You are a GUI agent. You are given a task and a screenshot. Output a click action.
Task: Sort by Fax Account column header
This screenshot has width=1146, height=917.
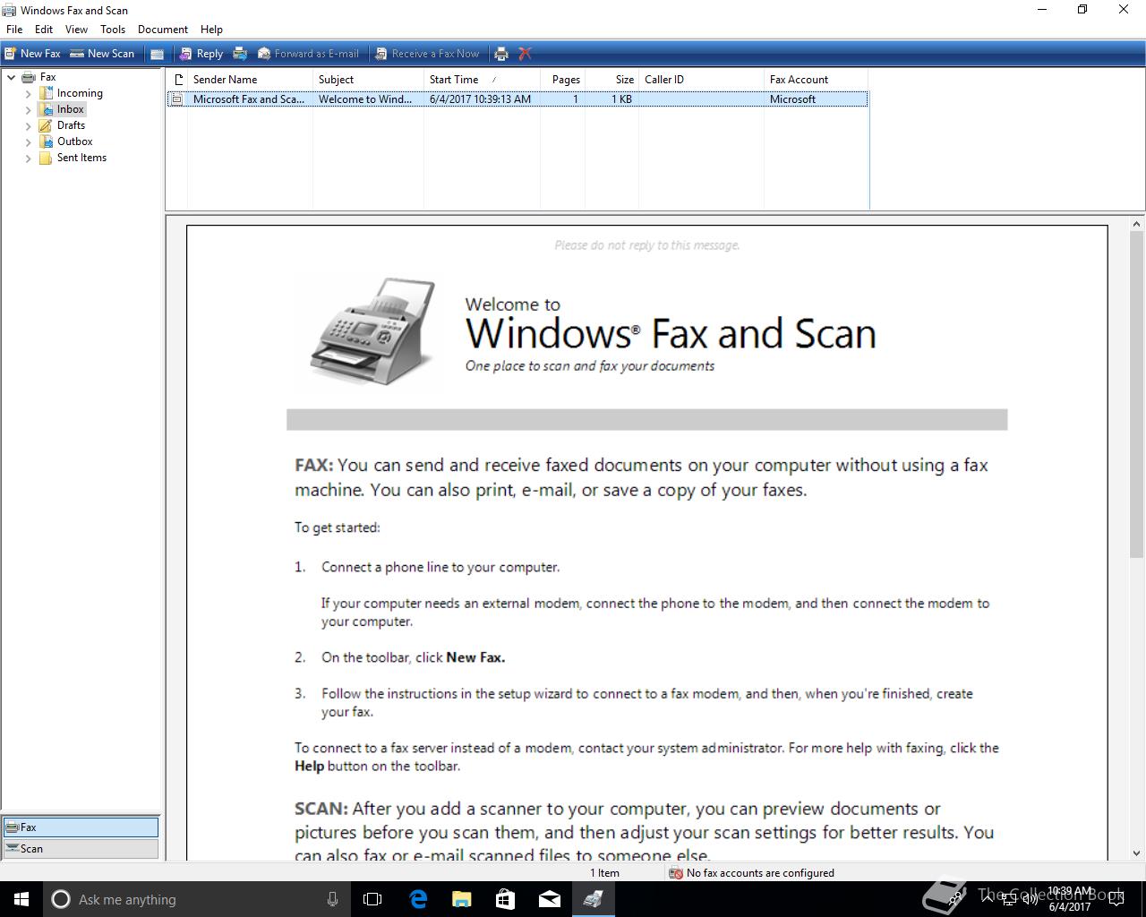pyautogui.click(x=816, y=80)
